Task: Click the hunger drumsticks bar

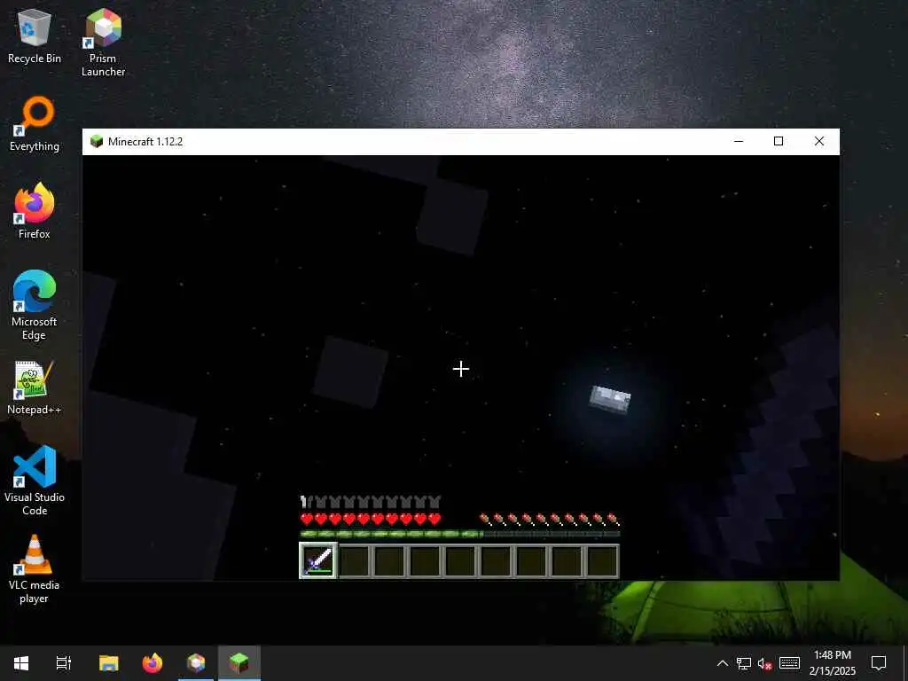Action: (550, 519)
